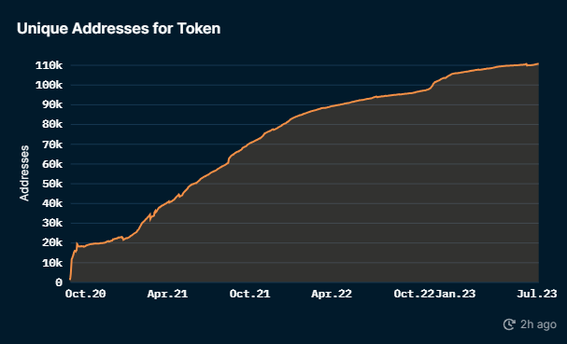Select the 30k y-axis label
The width and height of the screenshot is (567, 344).
click(x=52, y=223)
